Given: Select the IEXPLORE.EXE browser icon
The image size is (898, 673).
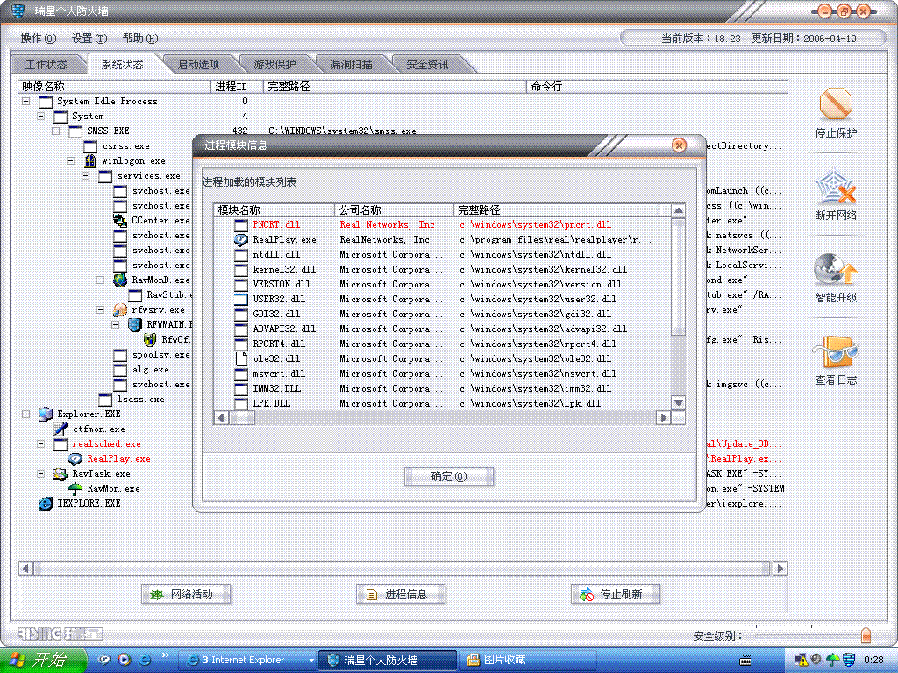Looking at the screenshot, I should (x=46, y=503).
